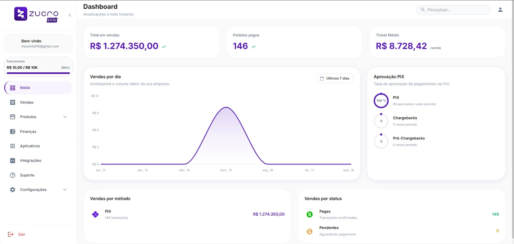The width and height of the screenshot is (514, 244).
Task: Click the Zucro Pay logo
Action: [36, 14]
